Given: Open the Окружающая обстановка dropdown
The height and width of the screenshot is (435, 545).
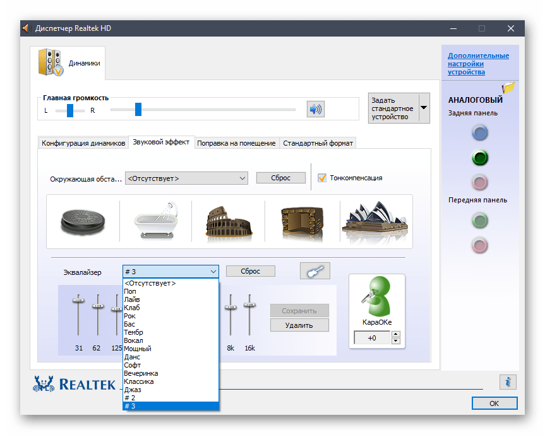Looking at the screenshot, I should pyautogui.click(x=186, y=178).
